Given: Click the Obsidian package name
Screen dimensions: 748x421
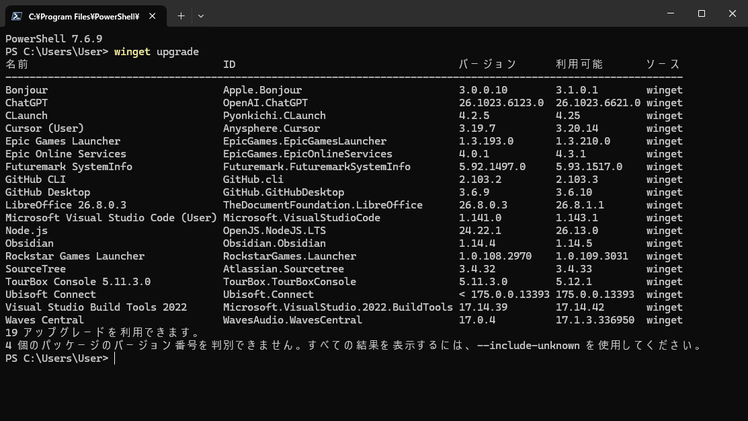Looking at the screenshot, I should pyautogui.click(x=30, y=243).
